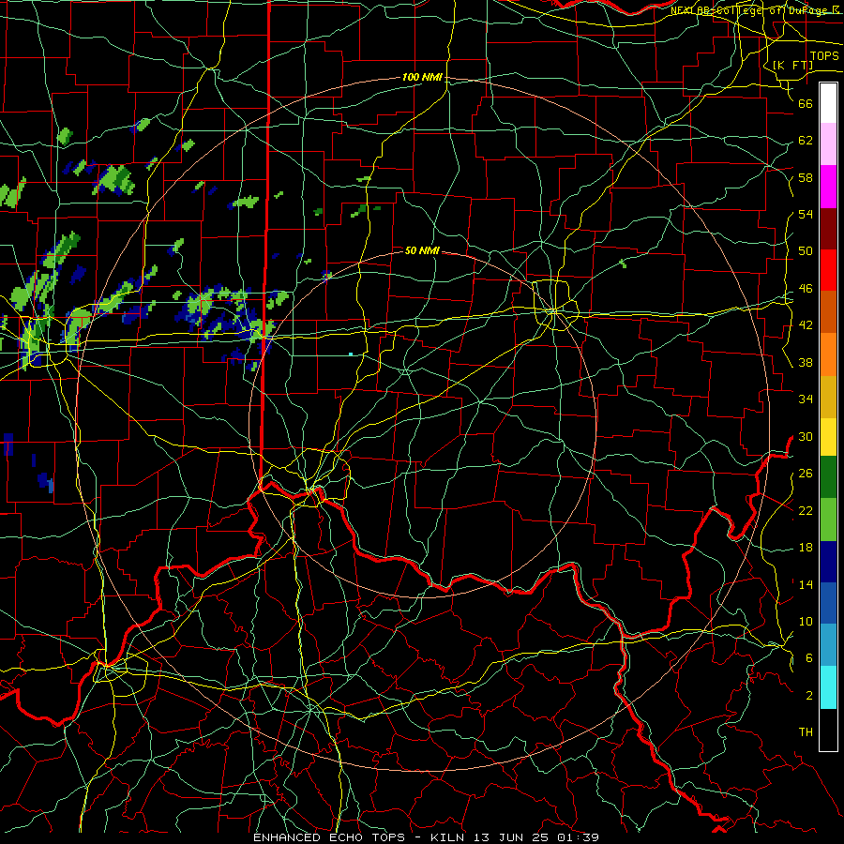
Task: Click the "ENHANCED ECHO TOPS" title text
Action: [329, 837]
